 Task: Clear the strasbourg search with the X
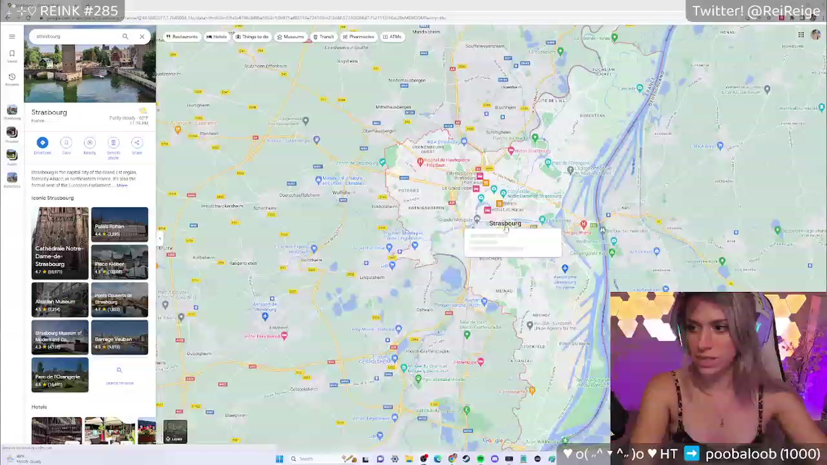coord(142,37)
